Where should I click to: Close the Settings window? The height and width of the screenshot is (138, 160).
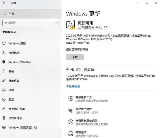click(x=156, y=3)
